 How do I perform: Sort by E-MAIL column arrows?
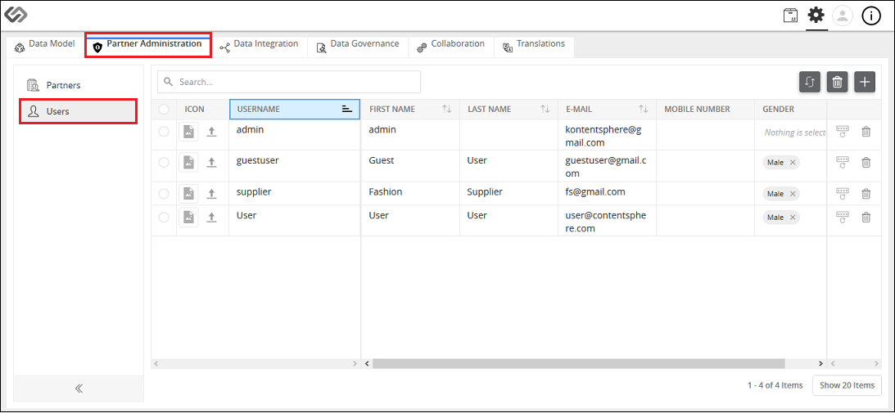tap(644, 109)
